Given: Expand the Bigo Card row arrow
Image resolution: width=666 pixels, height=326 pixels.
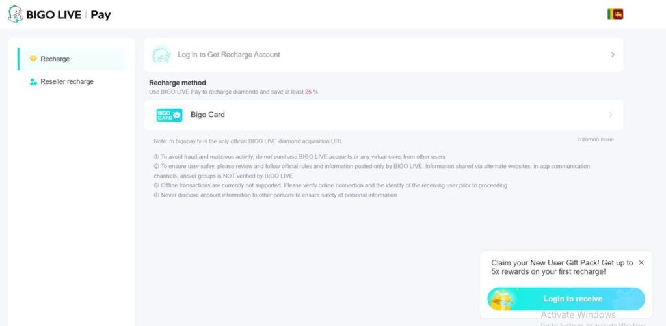Looking at the screenshot, I should click(610, 115).
